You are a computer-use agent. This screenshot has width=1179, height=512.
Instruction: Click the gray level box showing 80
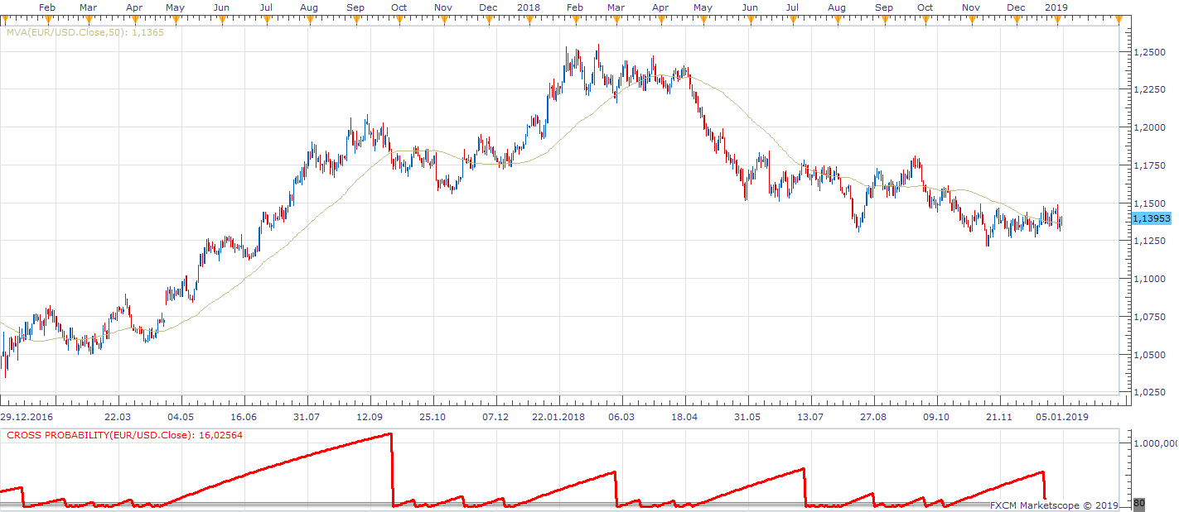coord(1138,503)
